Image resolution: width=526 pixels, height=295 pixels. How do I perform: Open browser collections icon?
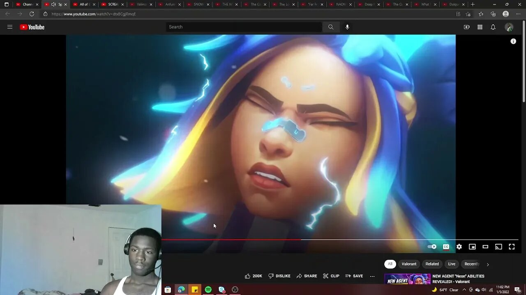click(x=493, y=14)
